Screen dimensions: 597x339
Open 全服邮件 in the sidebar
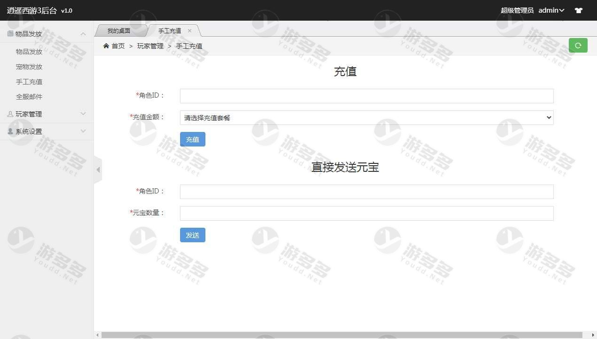tap(29, 97)
